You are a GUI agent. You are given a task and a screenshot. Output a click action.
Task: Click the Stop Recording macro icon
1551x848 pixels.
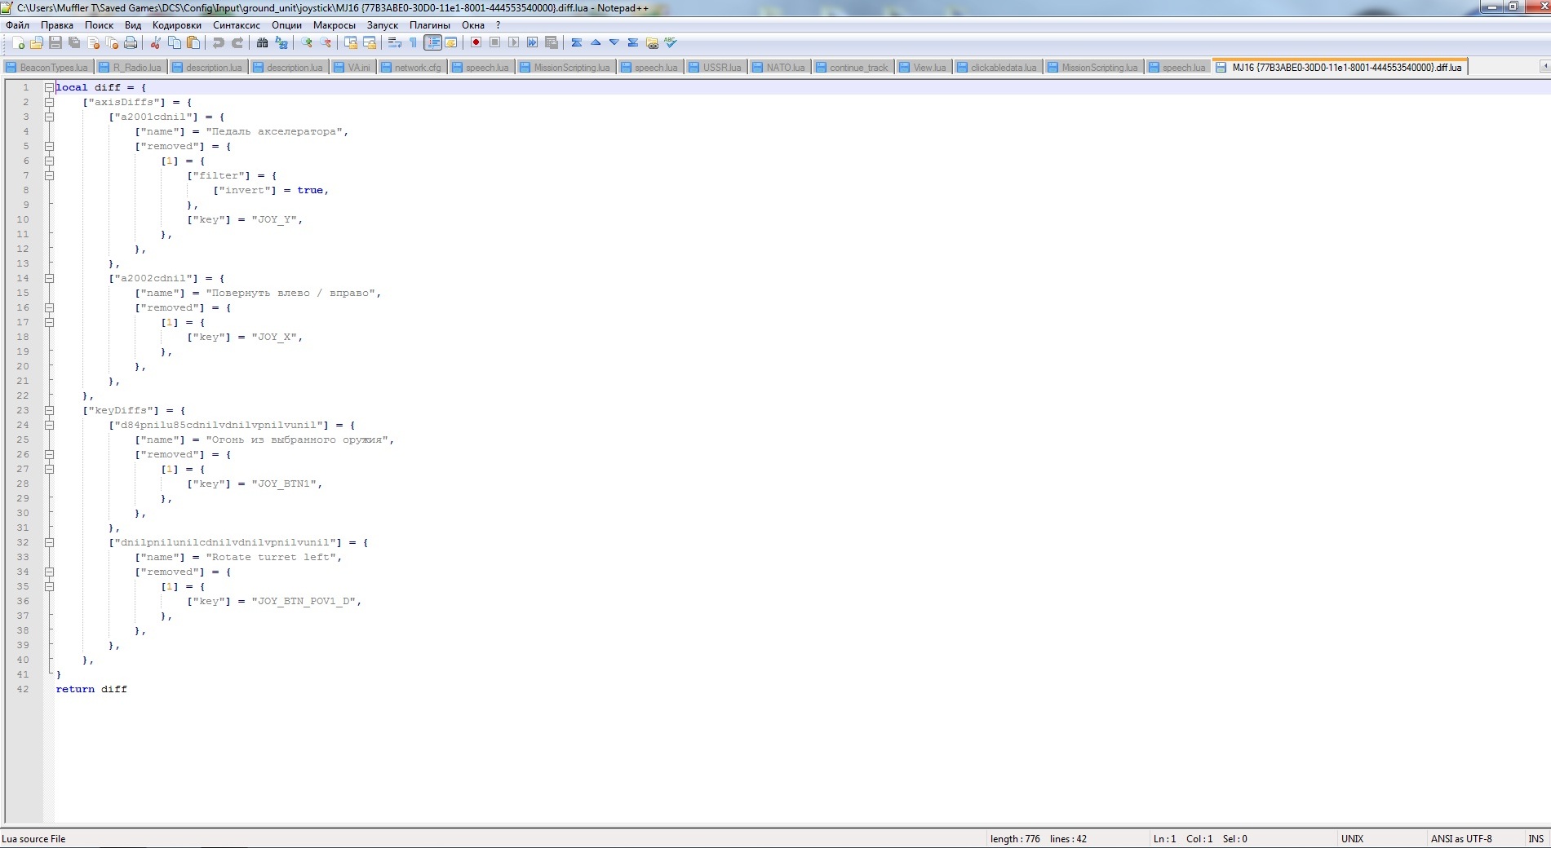(x=494, y=43)
